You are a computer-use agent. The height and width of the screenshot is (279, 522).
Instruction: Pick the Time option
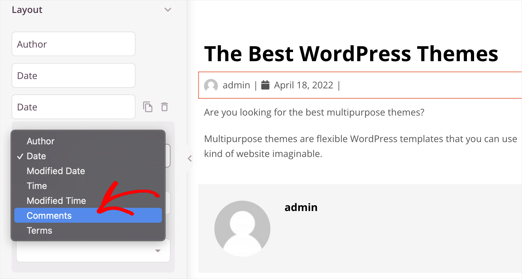(x=88, y=186)
